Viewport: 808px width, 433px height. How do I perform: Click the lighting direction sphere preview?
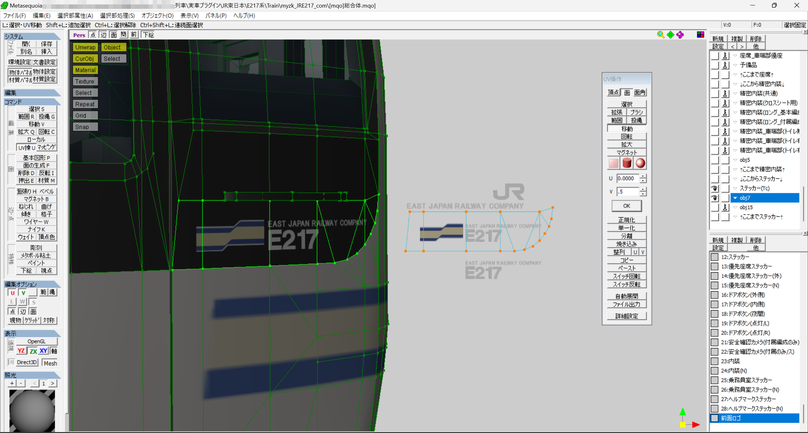(32, 410)
